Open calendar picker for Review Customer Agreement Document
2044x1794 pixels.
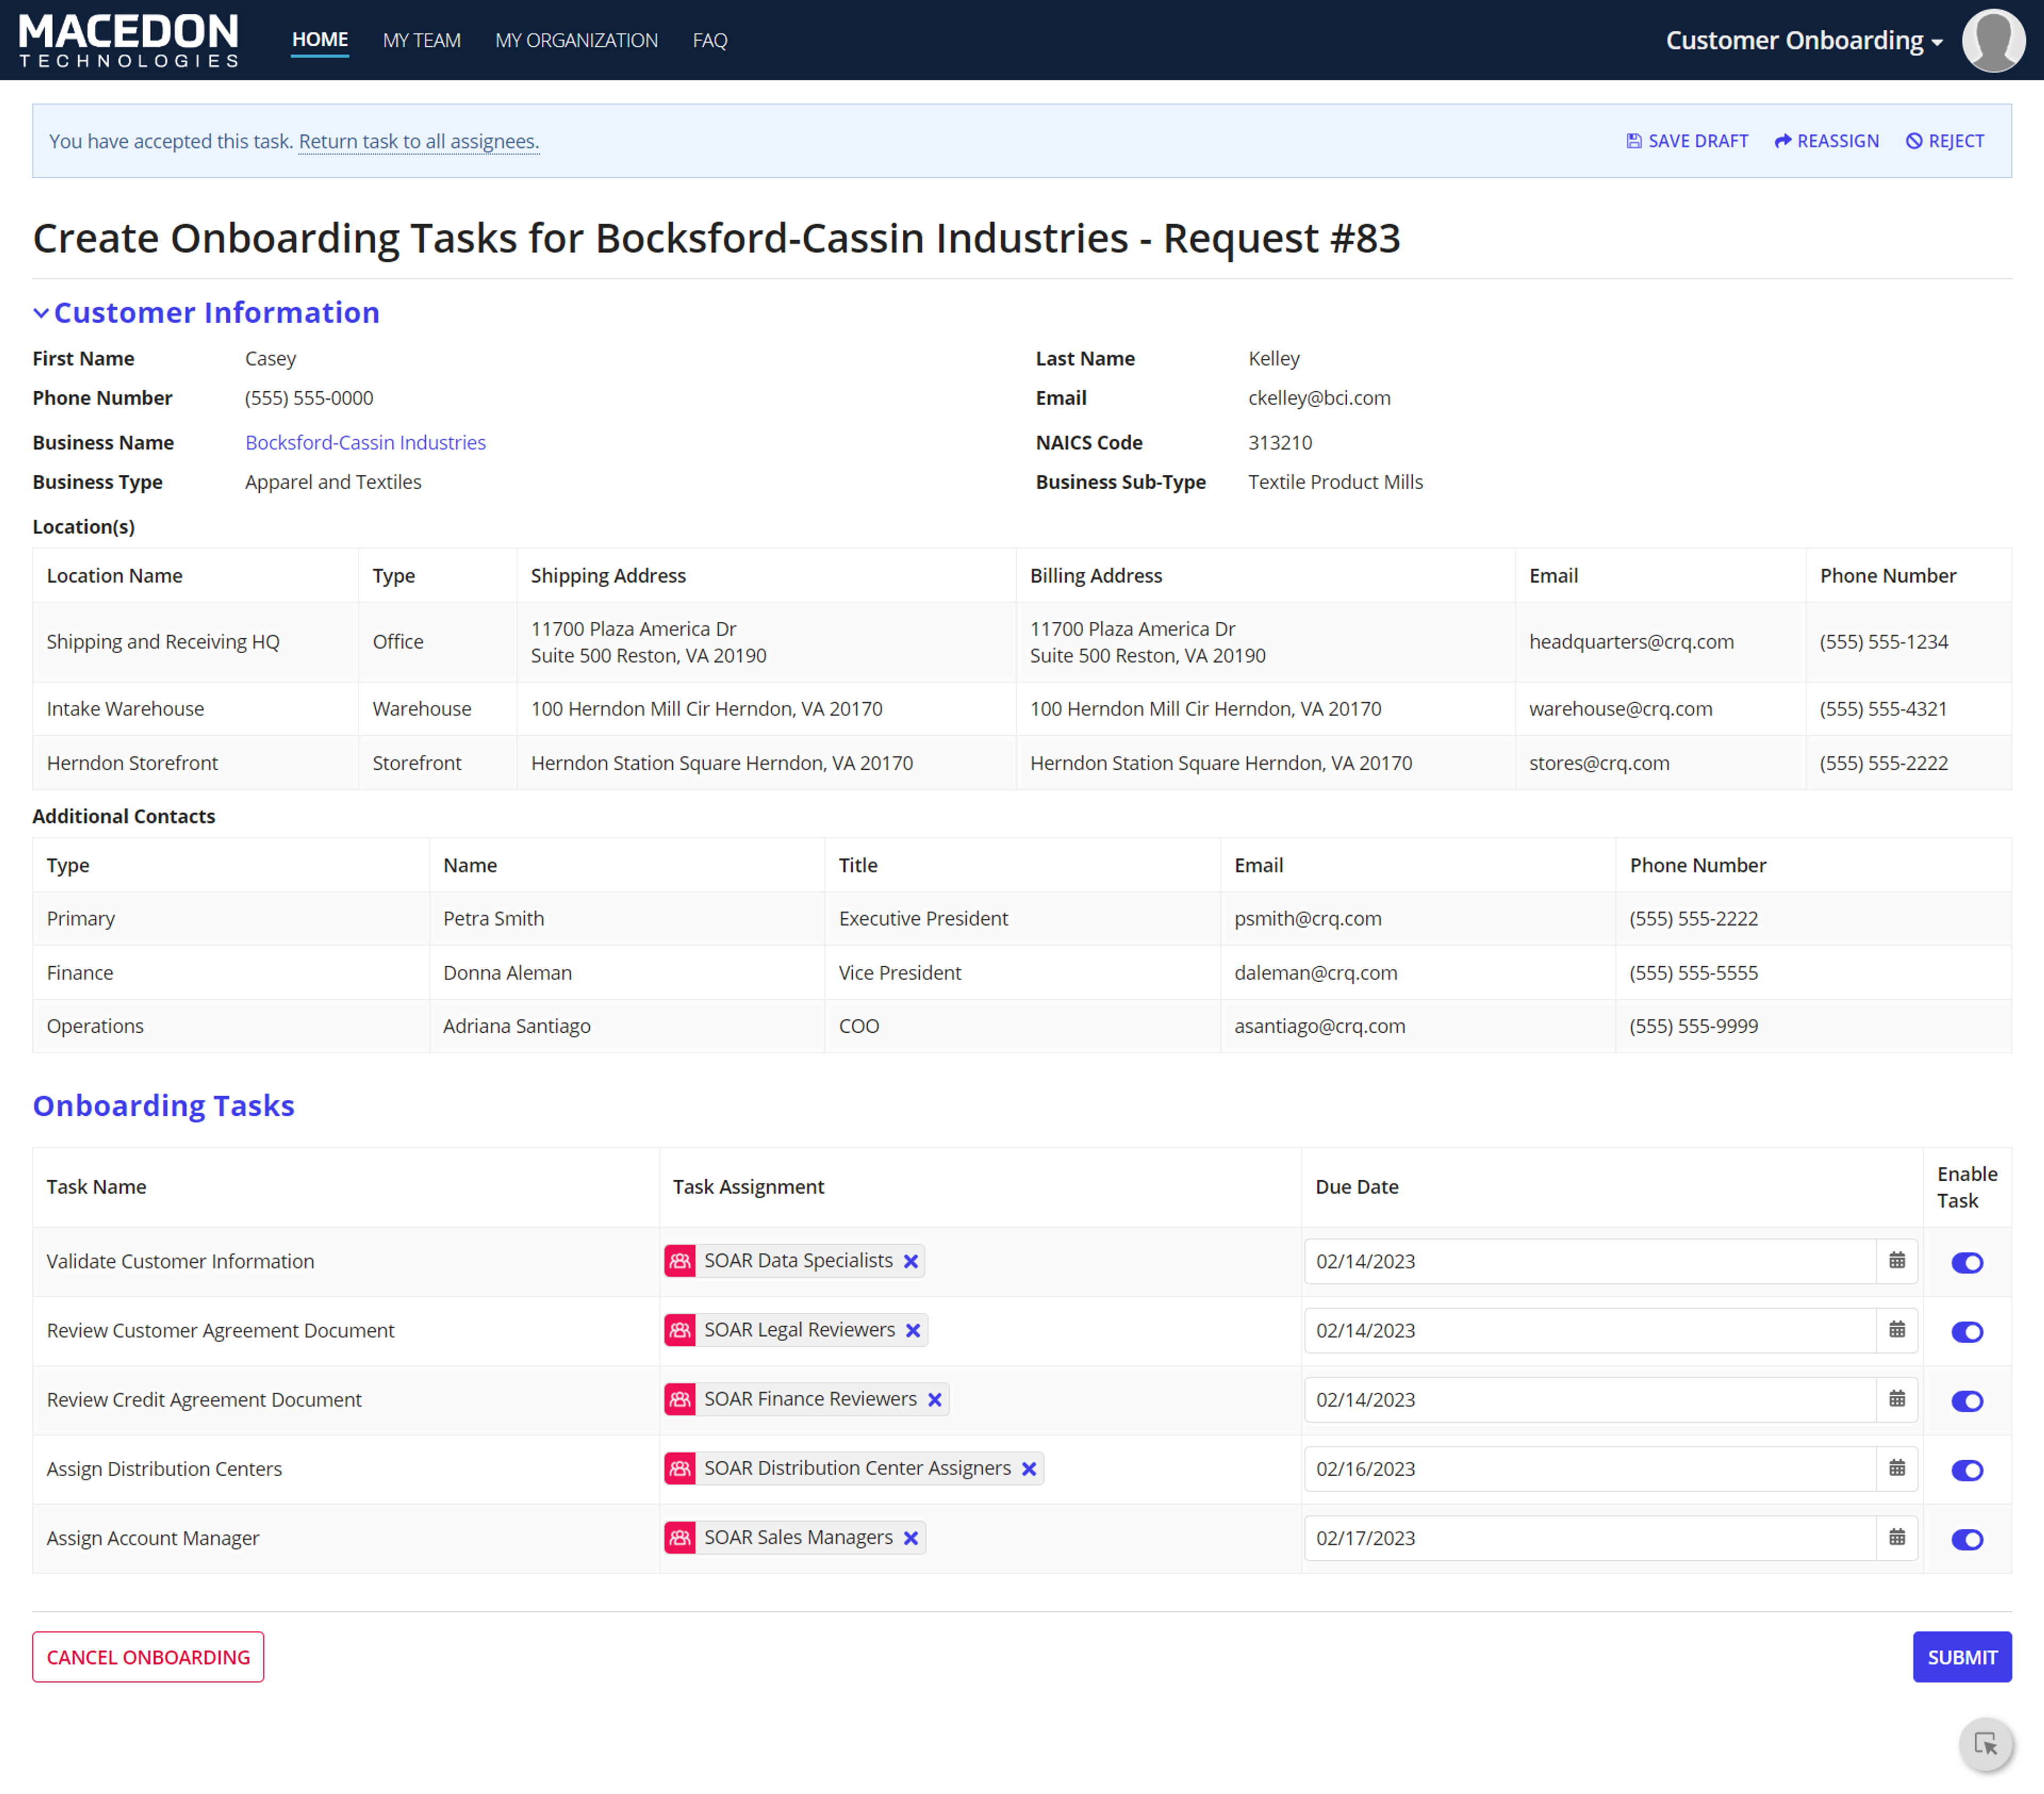1897,1330
